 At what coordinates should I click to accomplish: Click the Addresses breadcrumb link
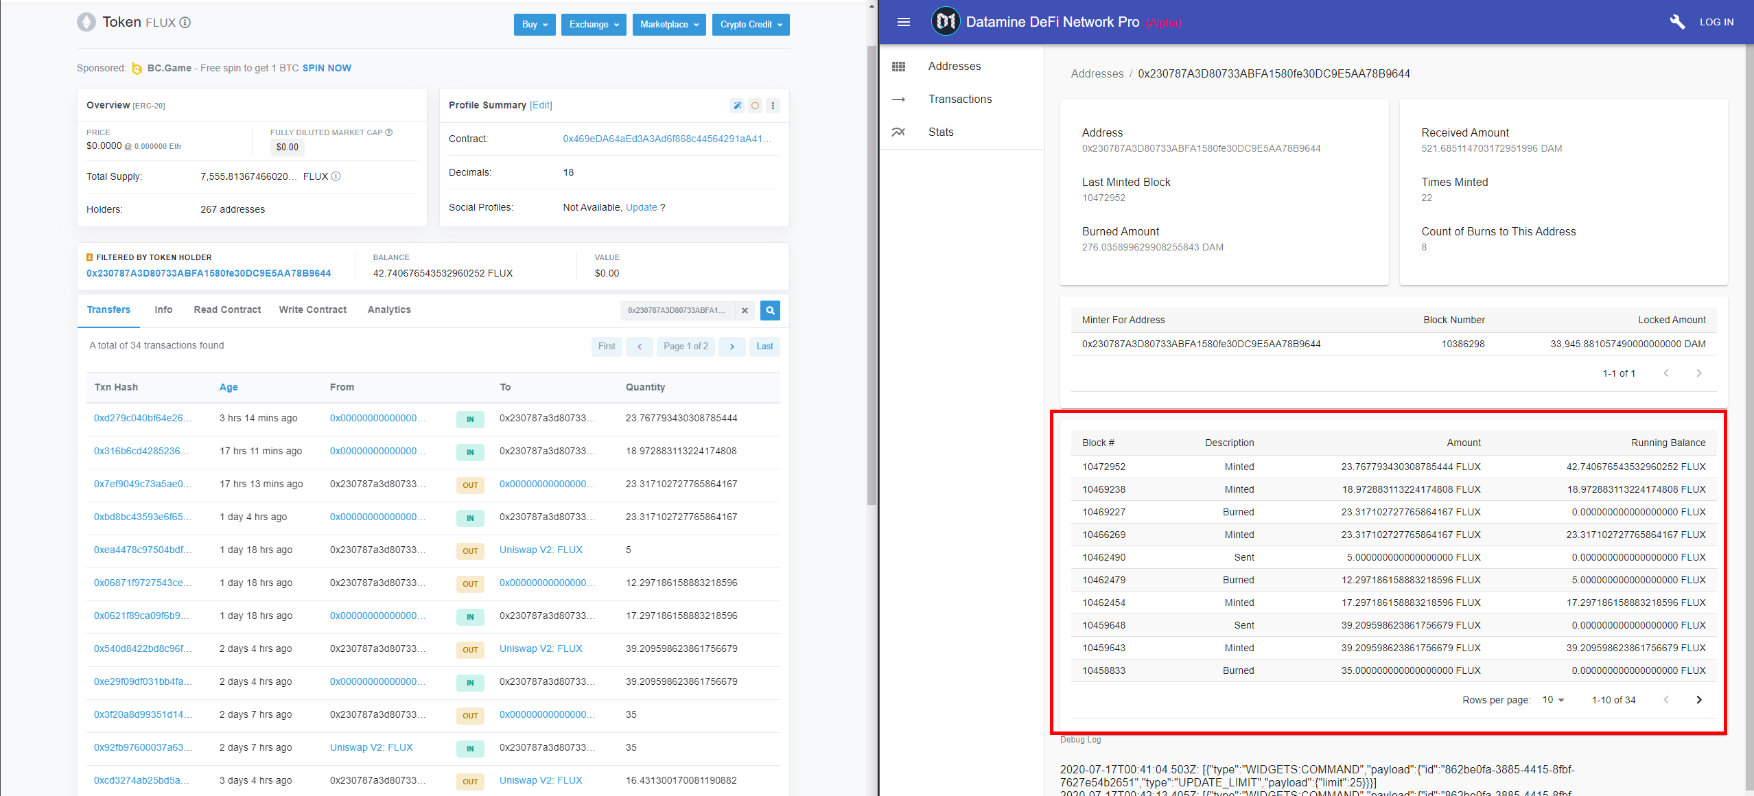(x=1097, y=73)
